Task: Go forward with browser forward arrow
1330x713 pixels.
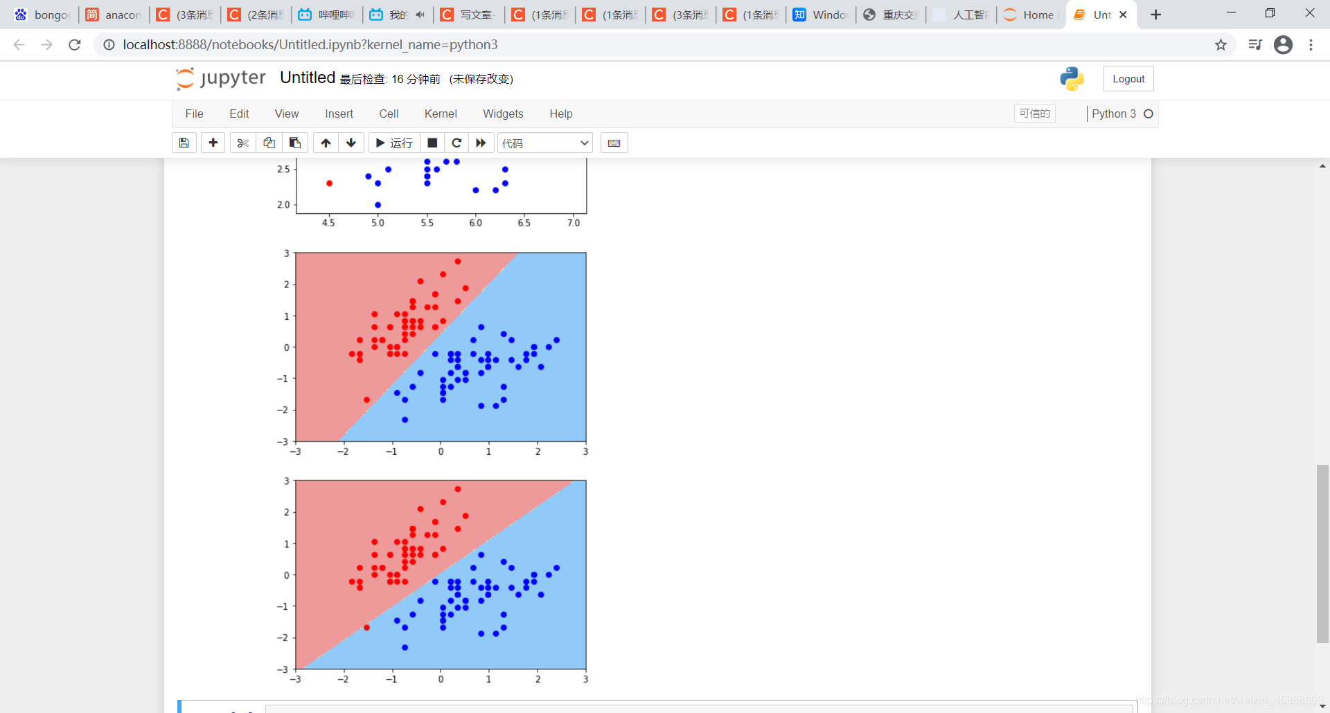Action: pyautogui.click(x=46, y=44)
